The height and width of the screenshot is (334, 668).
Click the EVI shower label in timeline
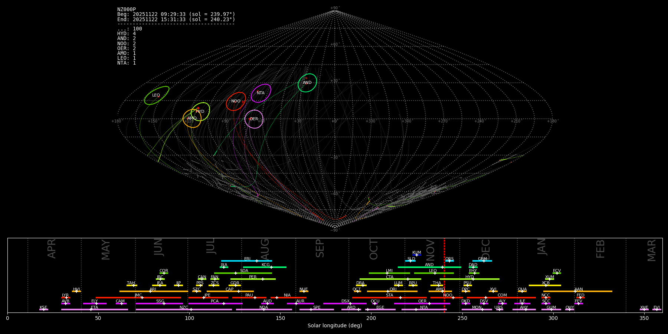(656, 307)
